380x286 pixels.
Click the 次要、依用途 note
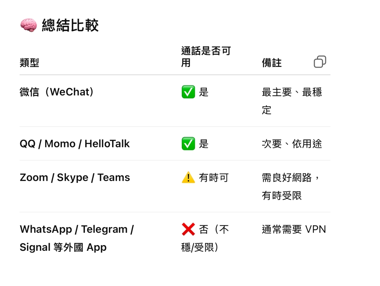click(x=292, y=144)
